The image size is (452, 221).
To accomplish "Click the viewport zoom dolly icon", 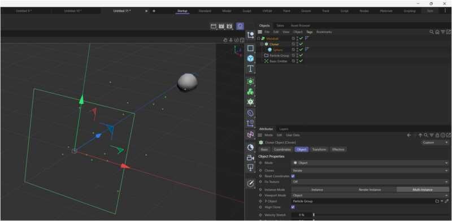I will click(231, 40).
